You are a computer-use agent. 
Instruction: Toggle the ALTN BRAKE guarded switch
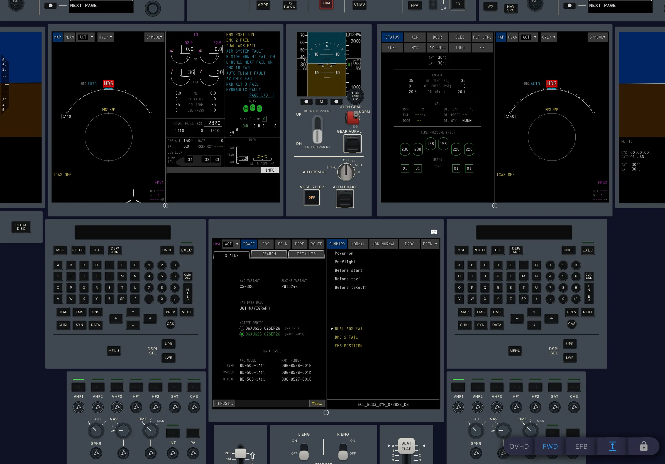click(345, 199)
